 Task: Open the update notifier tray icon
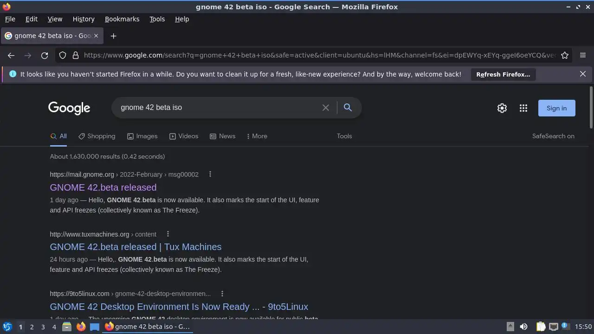565,326
